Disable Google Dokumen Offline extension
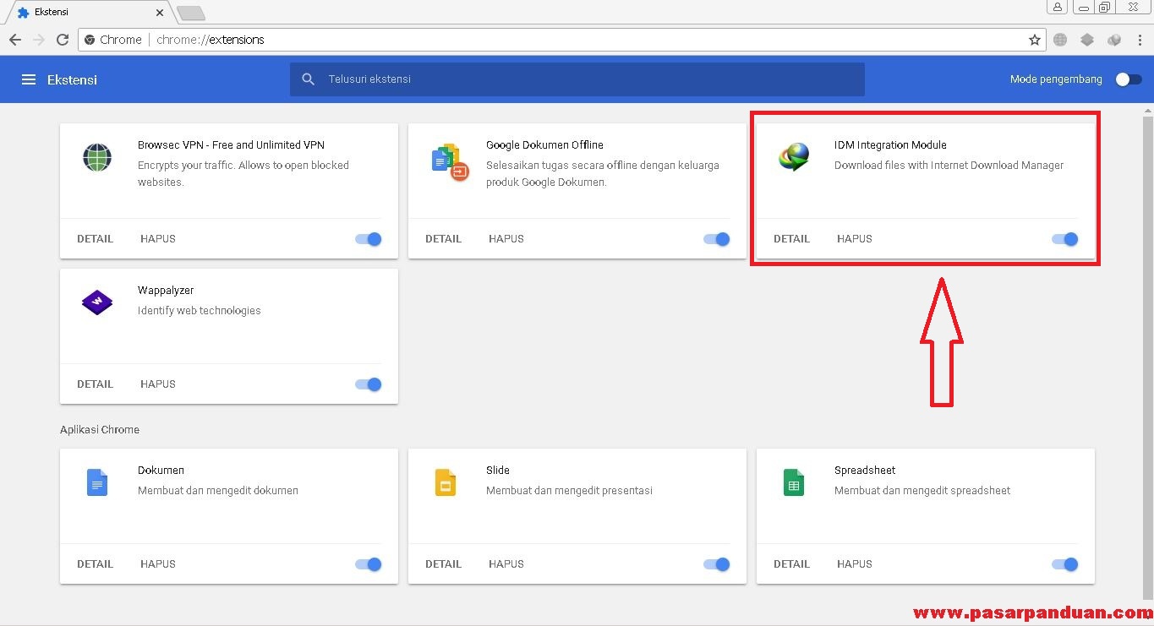Viewport: 1154px width, 626px height. pyautogui.click(x=717, y=239)
